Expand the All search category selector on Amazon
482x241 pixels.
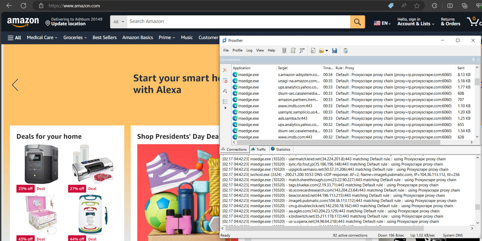click(x=118, y=21)
